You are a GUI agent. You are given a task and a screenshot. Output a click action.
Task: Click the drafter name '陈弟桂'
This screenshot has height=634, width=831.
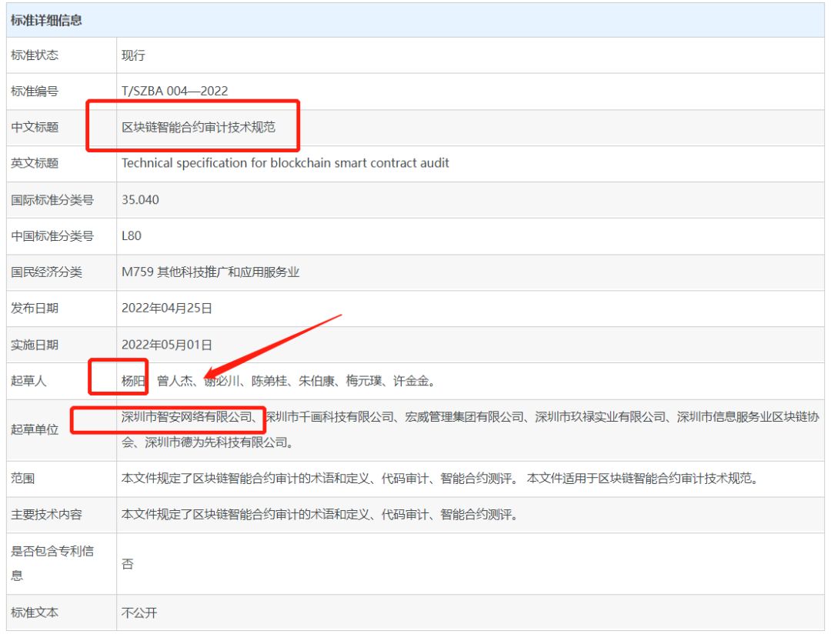(x=269, y=381)
